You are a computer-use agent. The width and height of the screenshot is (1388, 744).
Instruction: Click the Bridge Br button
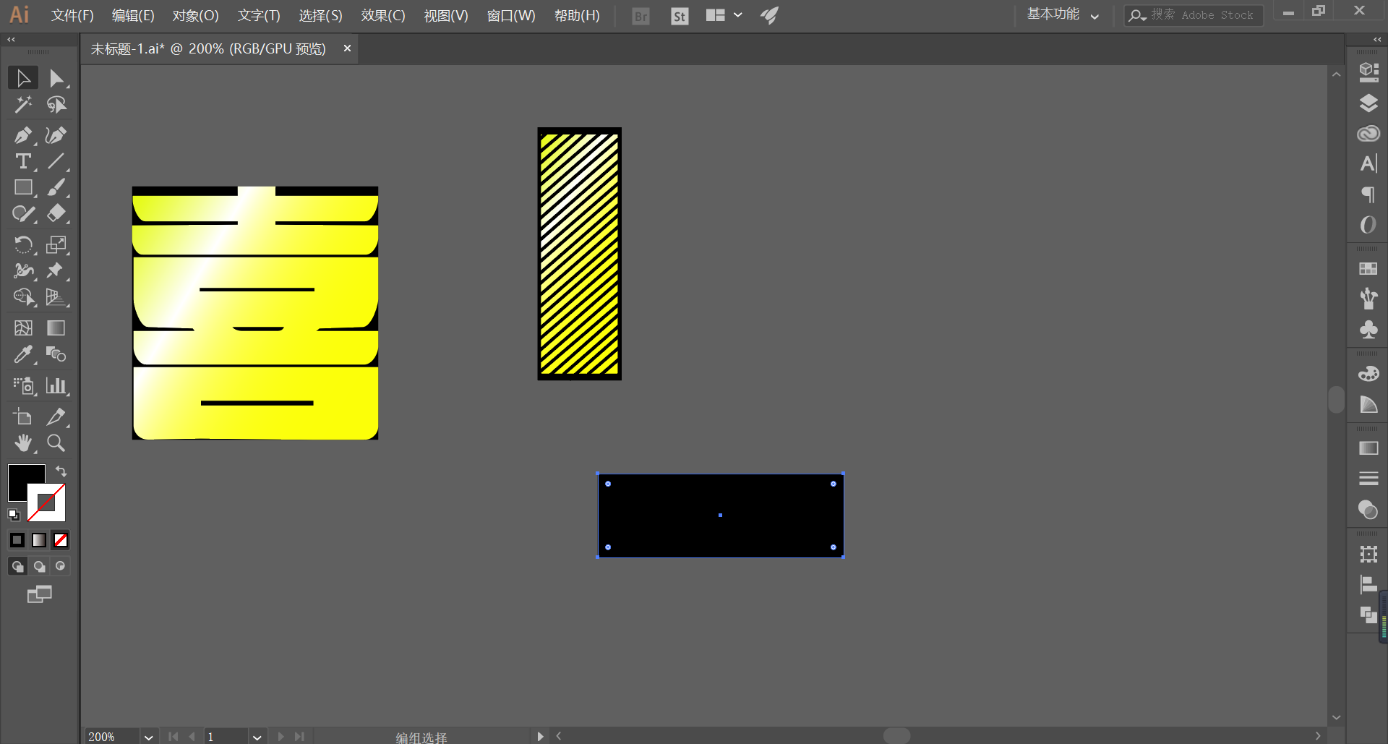641,16
